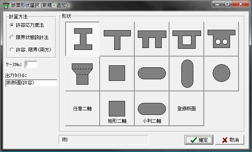Open the 登録断面 registered section option

pos(187,109)
